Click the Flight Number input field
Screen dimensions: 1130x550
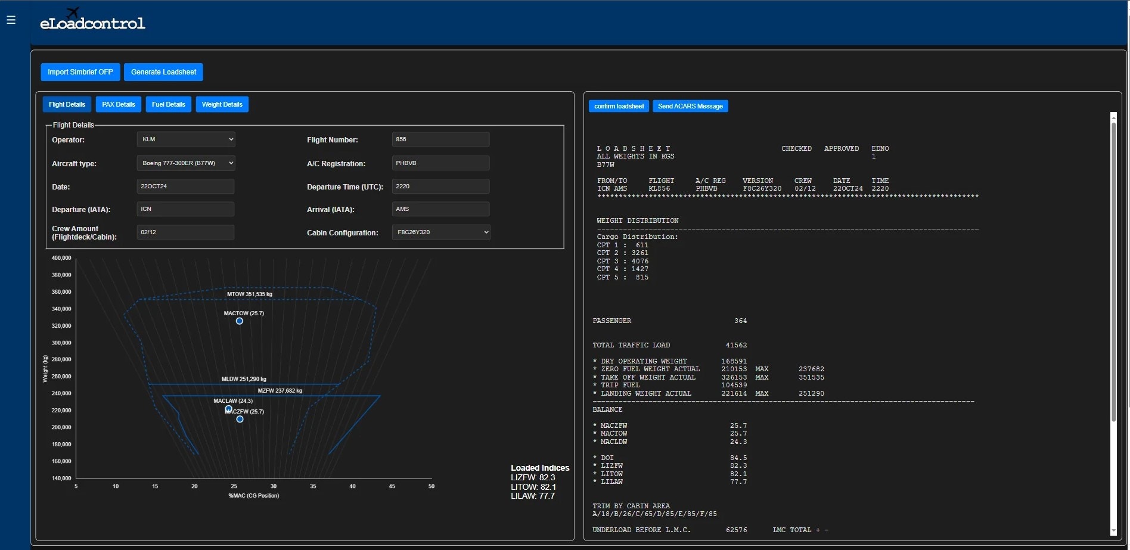click(440, 139)
